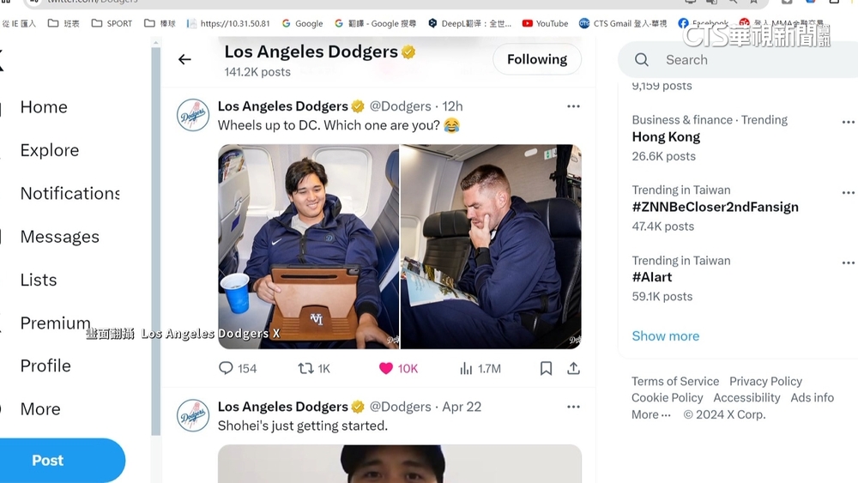The width and height of the screenshot is (858, 483).
Task: Click the Following button to unfollow Dodgers
Action: pos(536,59)
